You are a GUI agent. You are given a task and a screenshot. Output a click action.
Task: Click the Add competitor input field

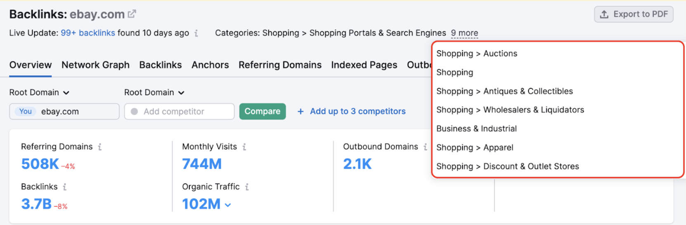(x=180, y=111)
